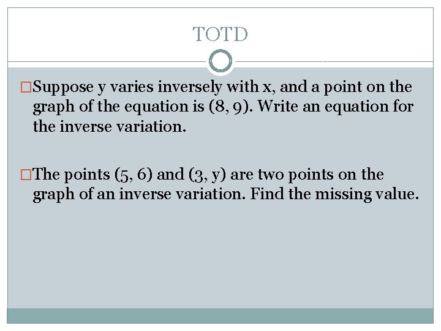Click "Write an equation for" text
The image size is (441, 331).
click(x=336, y=107)
